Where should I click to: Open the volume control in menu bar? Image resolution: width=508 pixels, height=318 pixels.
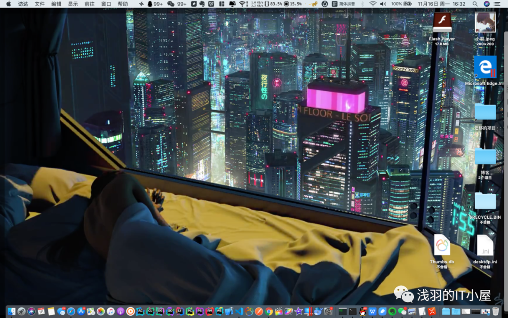pyautogui.click(x=383, y=4)
